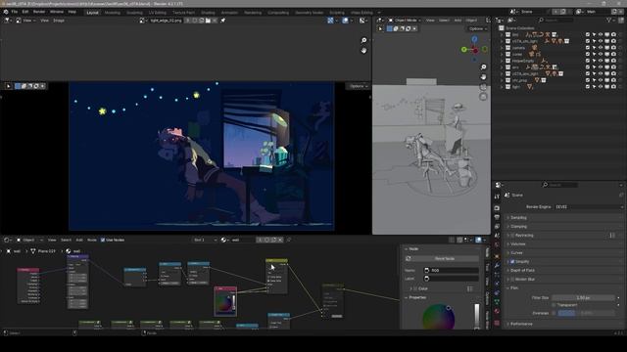Image resolution: width=627 pixels, height=352 pixels.
Task: Switch to the Shading workspace tab
Action: point(208,13)
